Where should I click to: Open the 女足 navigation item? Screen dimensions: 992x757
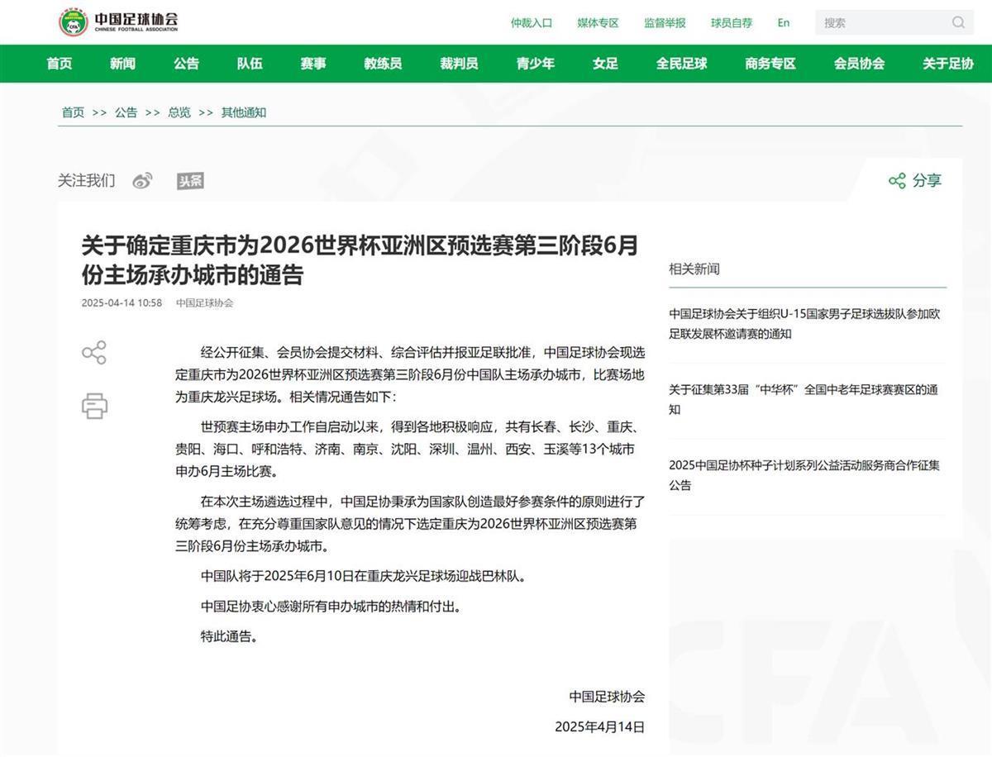tap(605, 64)
